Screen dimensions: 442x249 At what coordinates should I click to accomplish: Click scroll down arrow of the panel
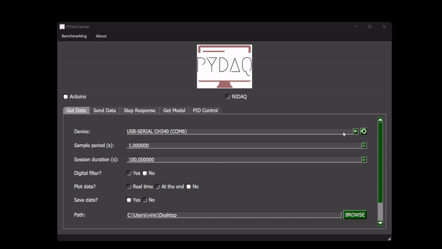tap(380, 223)
